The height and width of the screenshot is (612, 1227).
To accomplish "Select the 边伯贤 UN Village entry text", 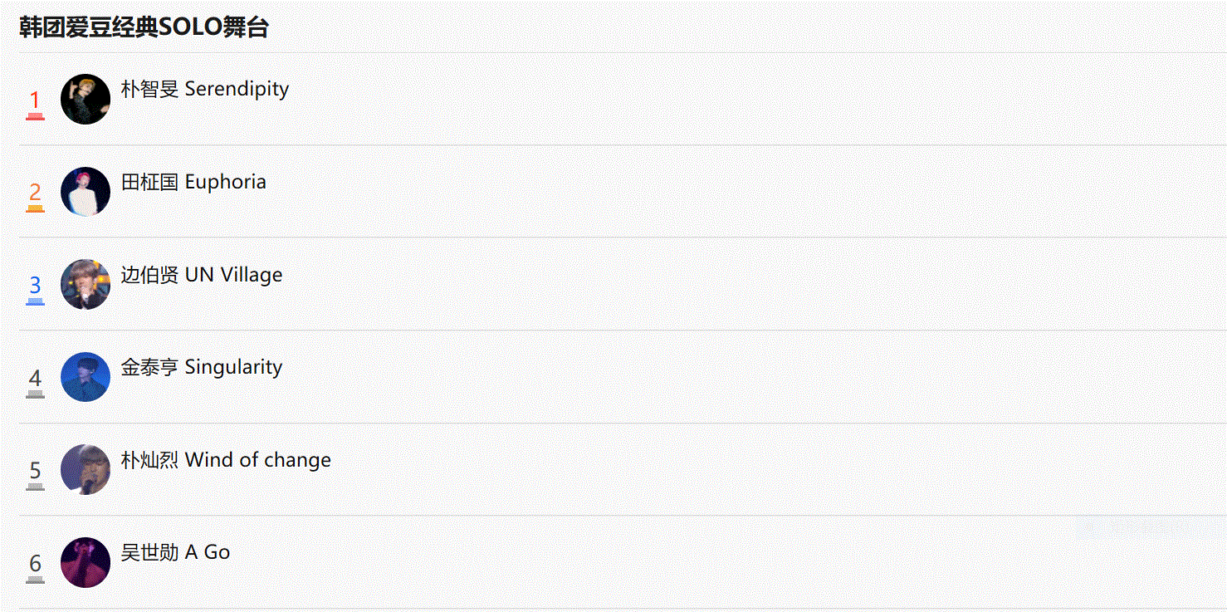I will click(x=202, y=275).
